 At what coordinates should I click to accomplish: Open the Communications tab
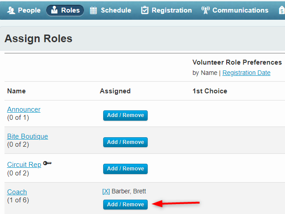click(x=235, y=10)
